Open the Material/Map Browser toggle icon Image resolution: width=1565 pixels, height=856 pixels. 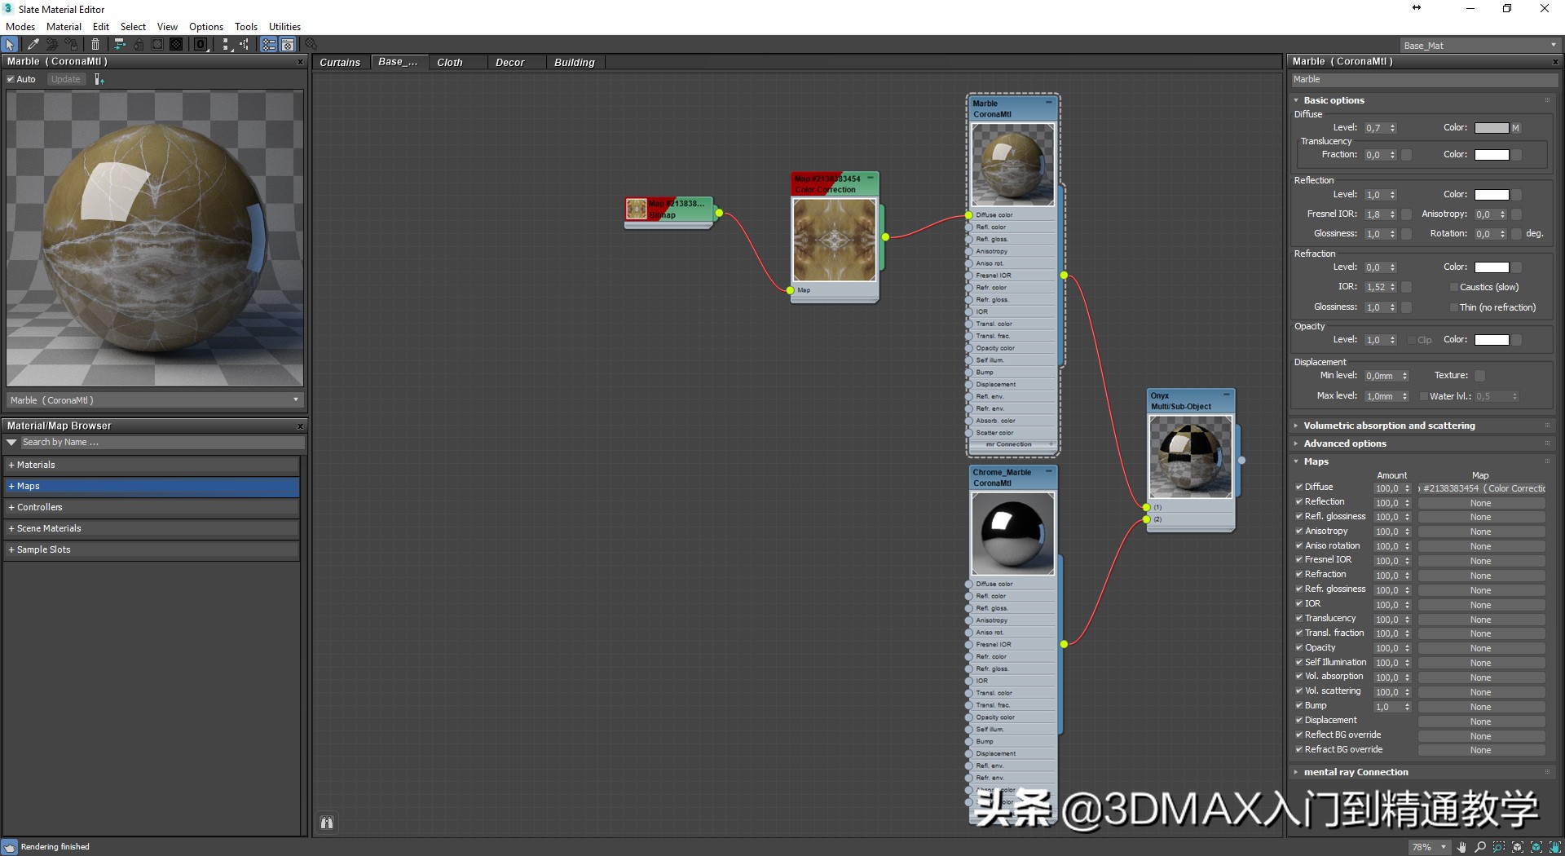coord(268,45)
